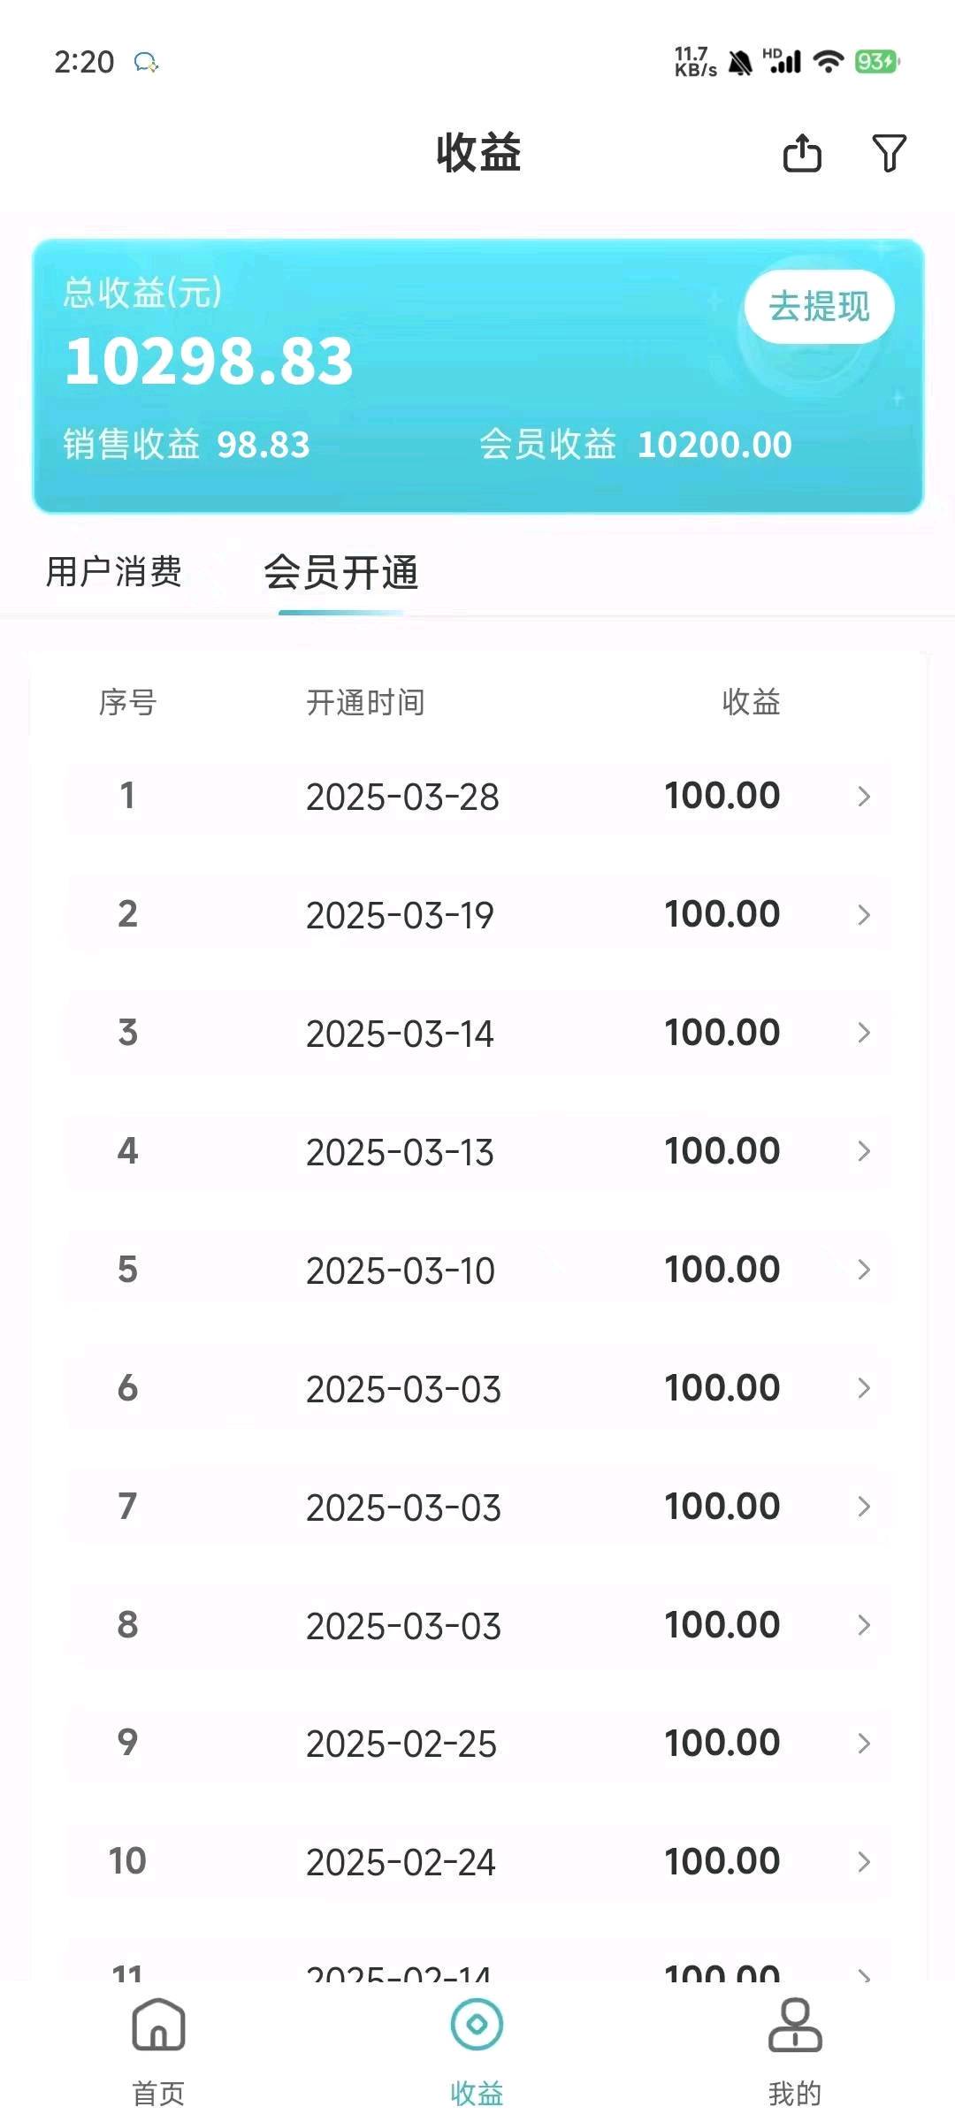955x2122 pixels.
Task: Expand row 9 chevron for 2025-02-25
Action: (x=864, y=1743)
